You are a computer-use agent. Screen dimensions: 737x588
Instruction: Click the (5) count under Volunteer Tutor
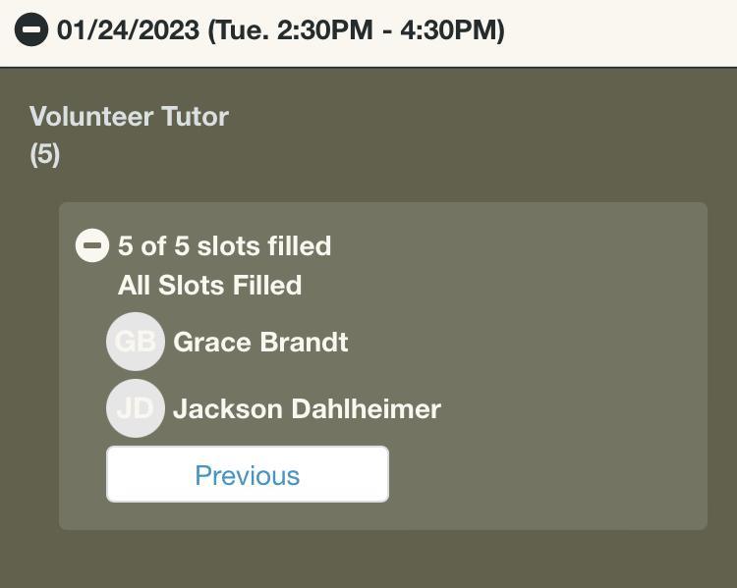pos(44,154)
